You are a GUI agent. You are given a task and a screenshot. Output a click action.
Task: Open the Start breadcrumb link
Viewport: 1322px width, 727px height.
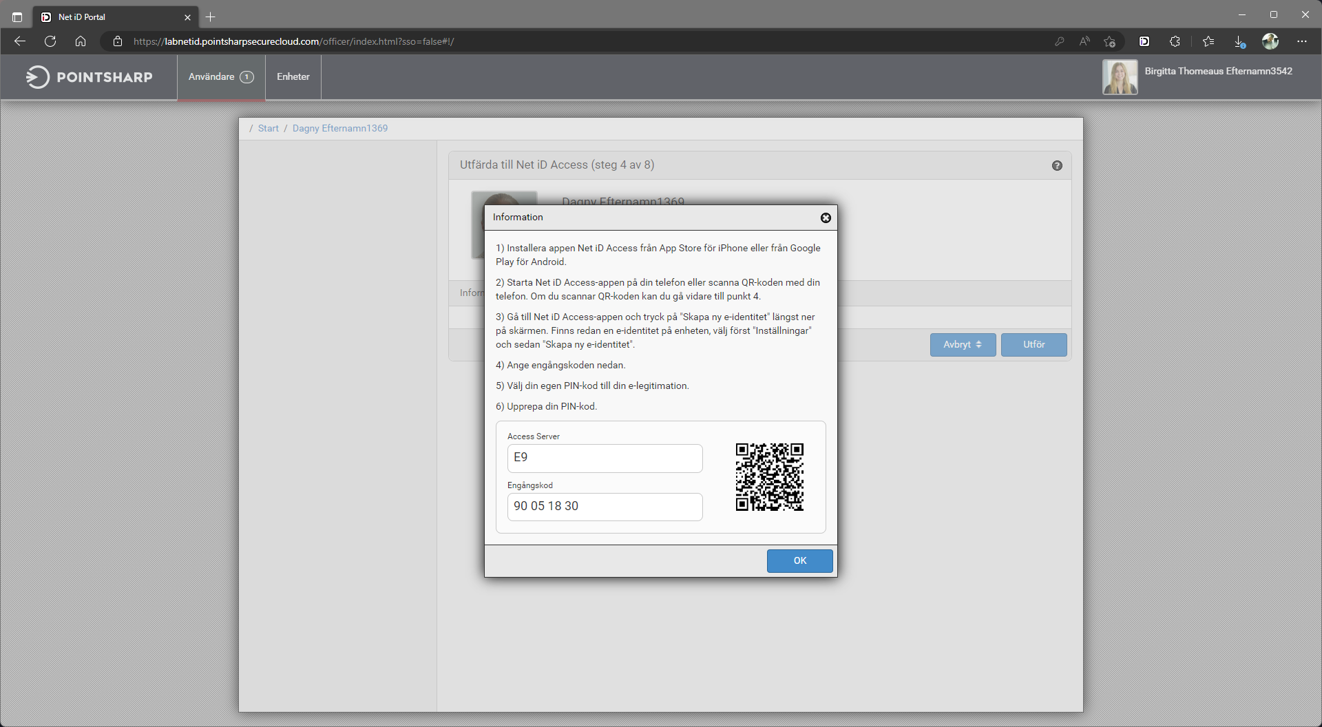click(269, 128)
